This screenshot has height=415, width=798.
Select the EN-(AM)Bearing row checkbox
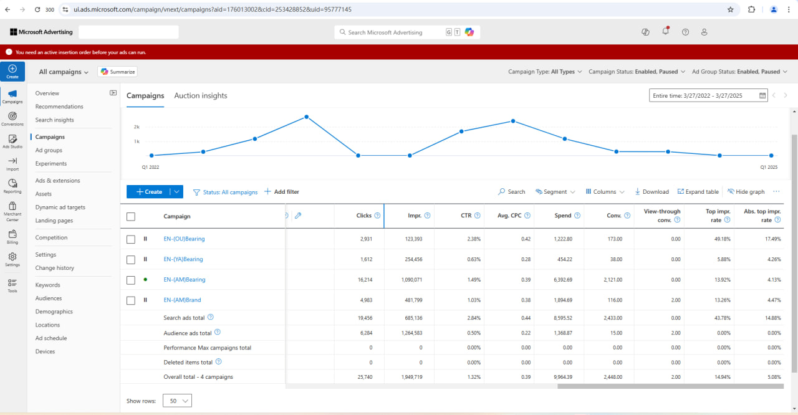(x=131, y=280)
